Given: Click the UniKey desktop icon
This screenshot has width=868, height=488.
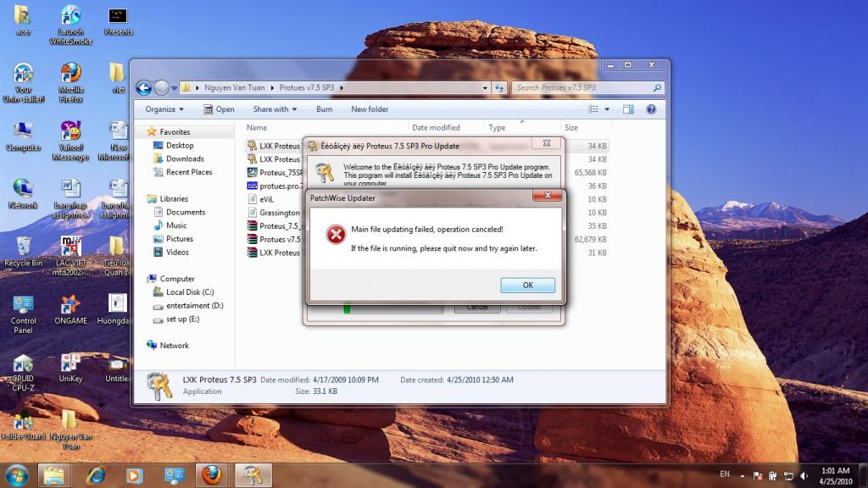Looking at the screenshot, I should pyautogui.click(x=71, y=368).
